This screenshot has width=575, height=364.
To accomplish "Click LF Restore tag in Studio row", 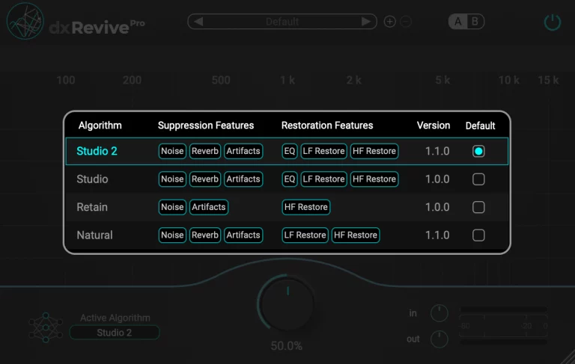I will (323, 179).
